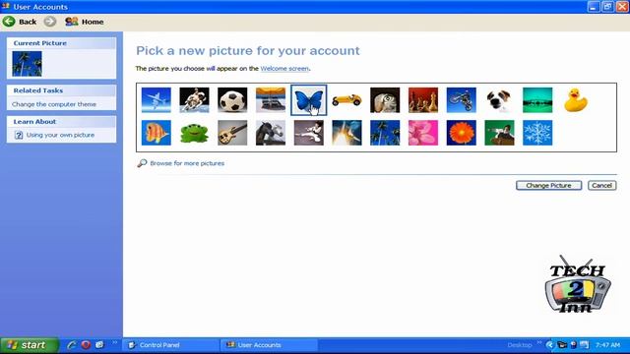Select the astronaut account picture
The width and height of the screenshot is (630, 354).
(x=195, y=100)
